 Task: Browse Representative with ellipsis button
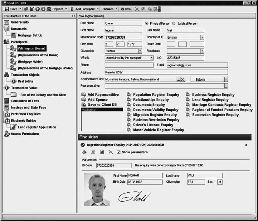pos(226,86)
